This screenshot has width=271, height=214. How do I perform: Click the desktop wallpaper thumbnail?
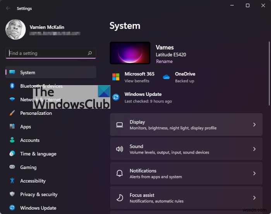pos(130,53)
